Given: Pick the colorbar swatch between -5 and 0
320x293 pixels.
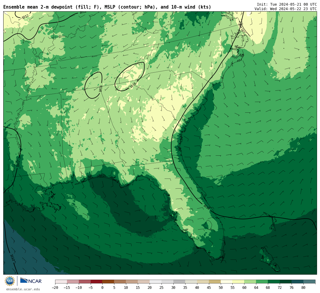Looking at the screenshot, I should pyautogui.click(x=97, y=282).
